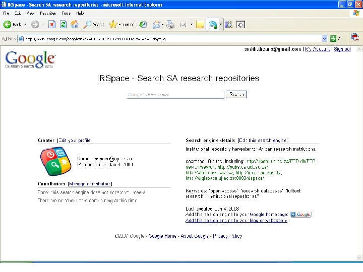Click the Add to Google homepage button

301,215
